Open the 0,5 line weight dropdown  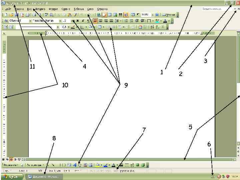pyautogui.click(x=69, y=27)
